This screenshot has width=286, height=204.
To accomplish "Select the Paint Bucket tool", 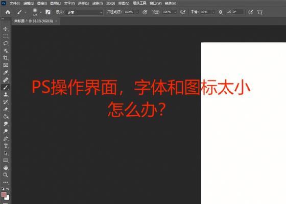I will coord(6,116).
